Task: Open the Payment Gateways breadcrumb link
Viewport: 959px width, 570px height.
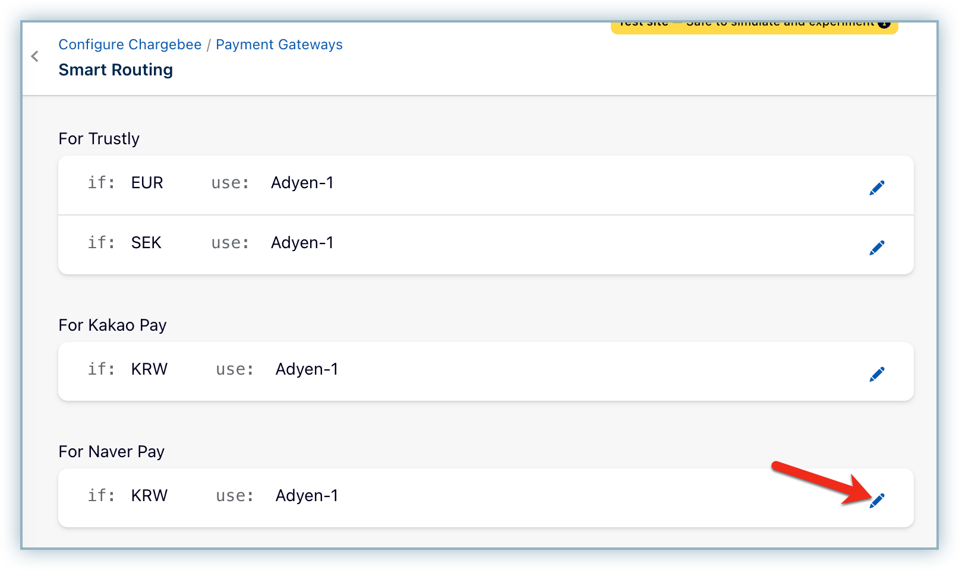Action: tap(279, 45)
